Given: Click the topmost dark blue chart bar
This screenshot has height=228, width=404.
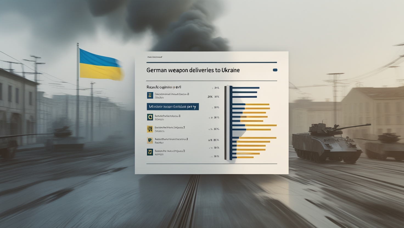Looking at the screenshot, I should 246,88.
